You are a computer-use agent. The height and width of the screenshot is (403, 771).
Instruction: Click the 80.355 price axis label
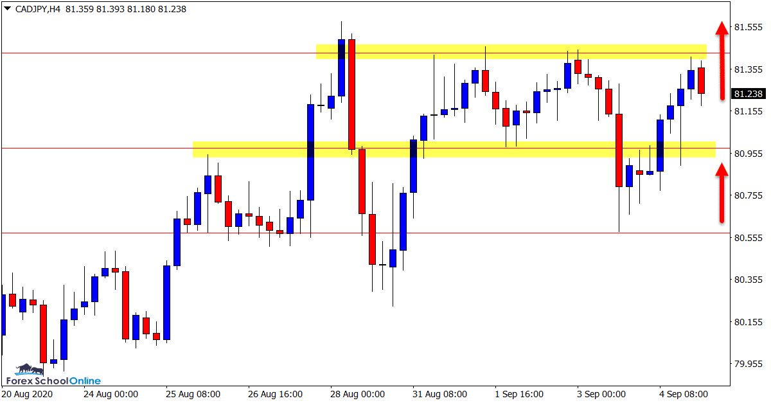[748, 280]
